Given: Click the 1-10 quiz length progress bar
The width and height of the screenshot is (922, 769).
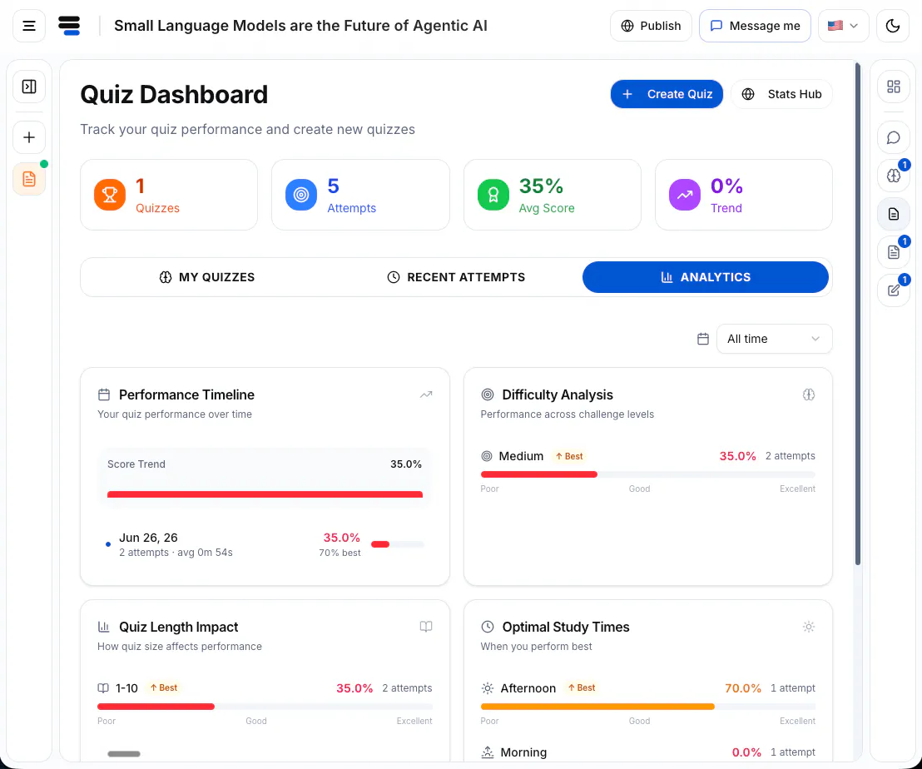Looking at the screenshot, I should click(265, 707).
